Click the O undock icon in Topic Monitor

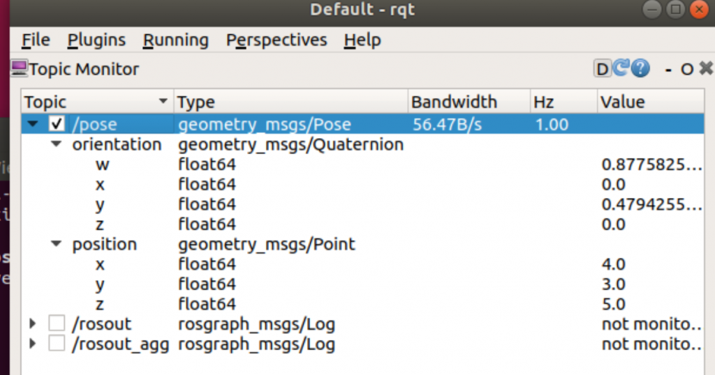[686, 69]
